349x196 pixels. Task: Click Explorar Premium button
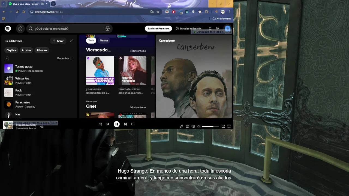click(x=158, y=29)
